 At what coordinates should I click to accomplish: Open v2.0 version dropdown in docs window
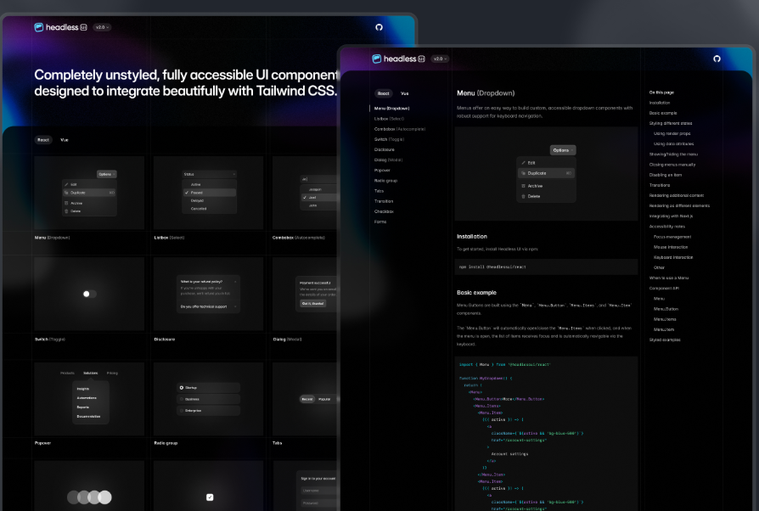pos(440,59)
